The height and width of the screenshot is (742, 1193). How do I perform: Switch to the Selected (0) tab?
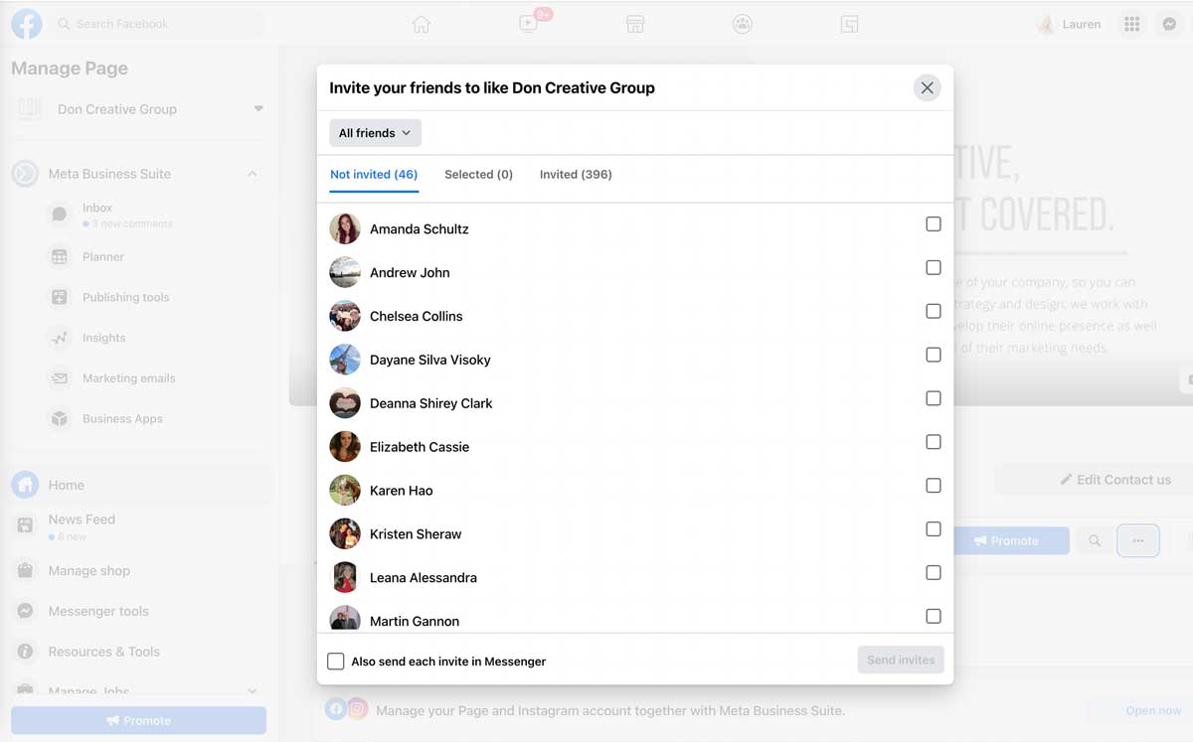478,175
